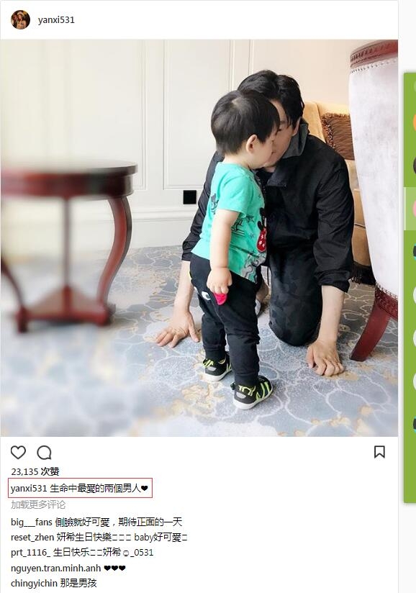View the 23,135 likes count
This screenshot has width=416, height=593.
click(x=35, y=471)
